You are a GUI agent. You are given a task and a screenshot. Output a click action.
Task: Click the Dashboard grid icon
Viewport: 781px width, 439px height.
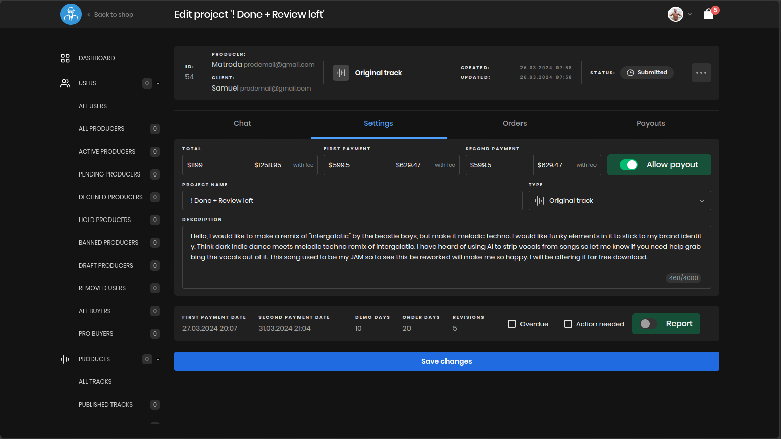click(x=65, y=58)
